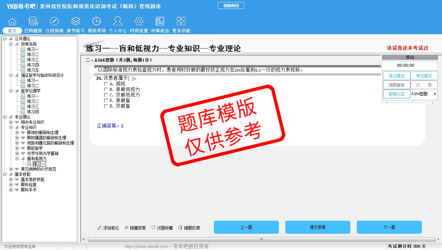This screenshot has height=250, width=442.
Task: Open the A3A4型题 question type dropdown
Action: pos(435,94)
